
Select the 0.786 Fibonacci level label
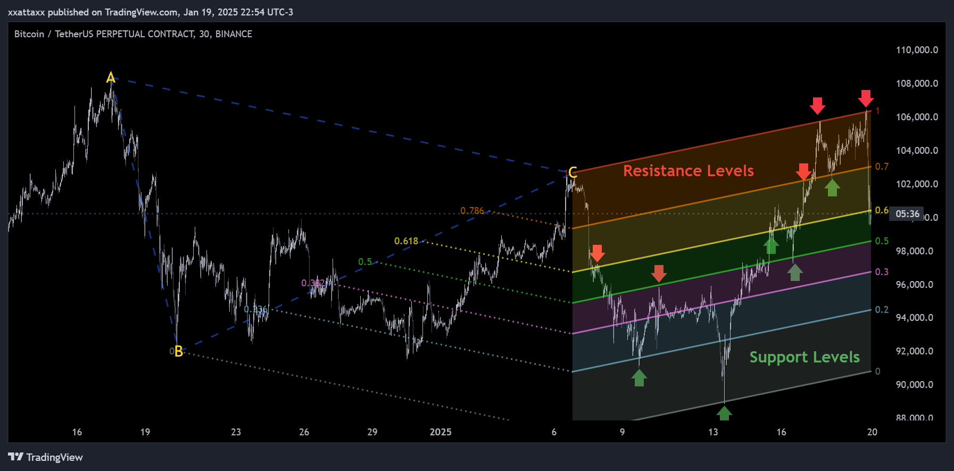pyautogui.click(x=472, y=211)
